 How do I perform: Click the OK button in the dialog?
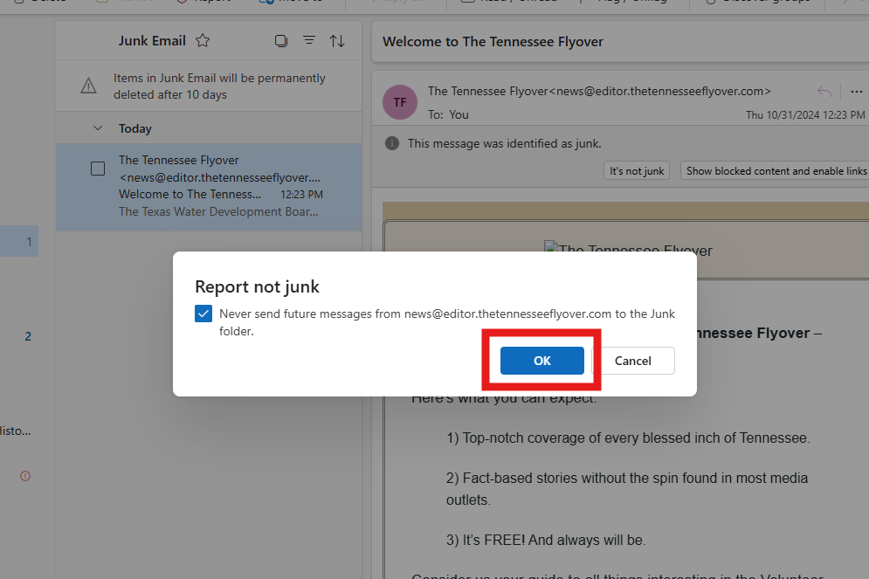click(x=542, y=361)
